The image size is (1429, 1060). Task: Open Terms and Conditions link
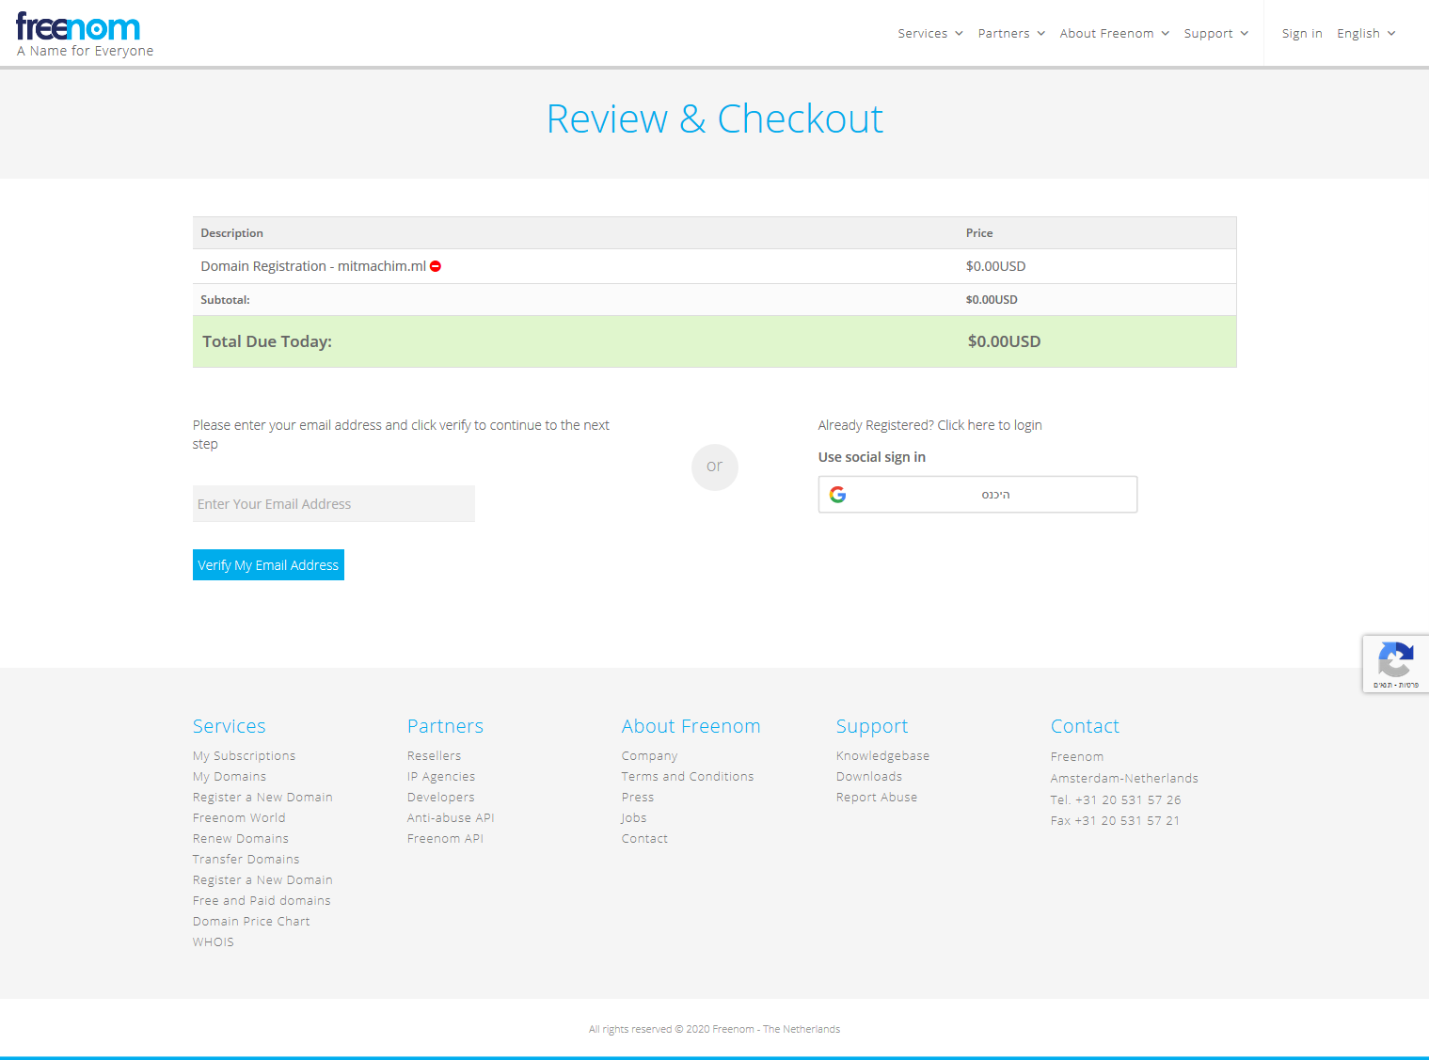pos(688,777)
